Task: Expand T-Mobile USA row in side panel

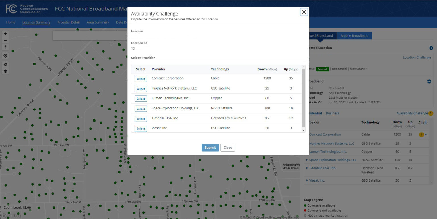Action: coord(307,168)
